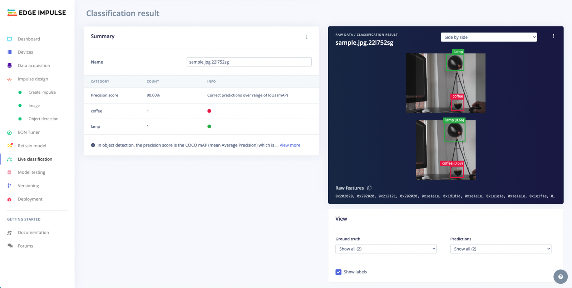Open Object detection sub-item
This screenshot has width=572, height=288.
click(43, 119)
